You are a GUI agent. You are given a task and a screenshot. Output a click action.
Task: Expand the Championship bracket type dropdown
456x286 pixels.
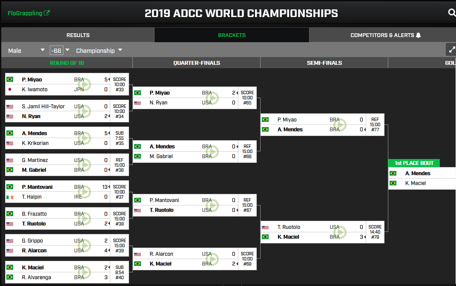click(x=99, y=50)
